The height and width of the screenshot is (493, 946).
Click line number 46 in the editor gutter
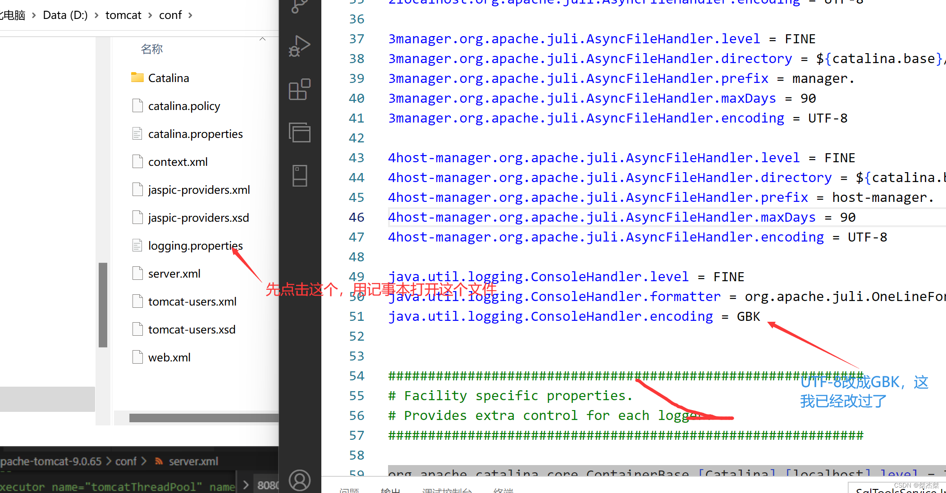(356, 217)
